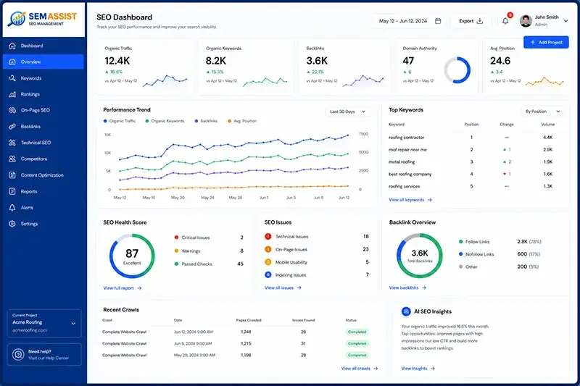
Task: Click the Dashboard home icon
Action: [x=12, y=46]
